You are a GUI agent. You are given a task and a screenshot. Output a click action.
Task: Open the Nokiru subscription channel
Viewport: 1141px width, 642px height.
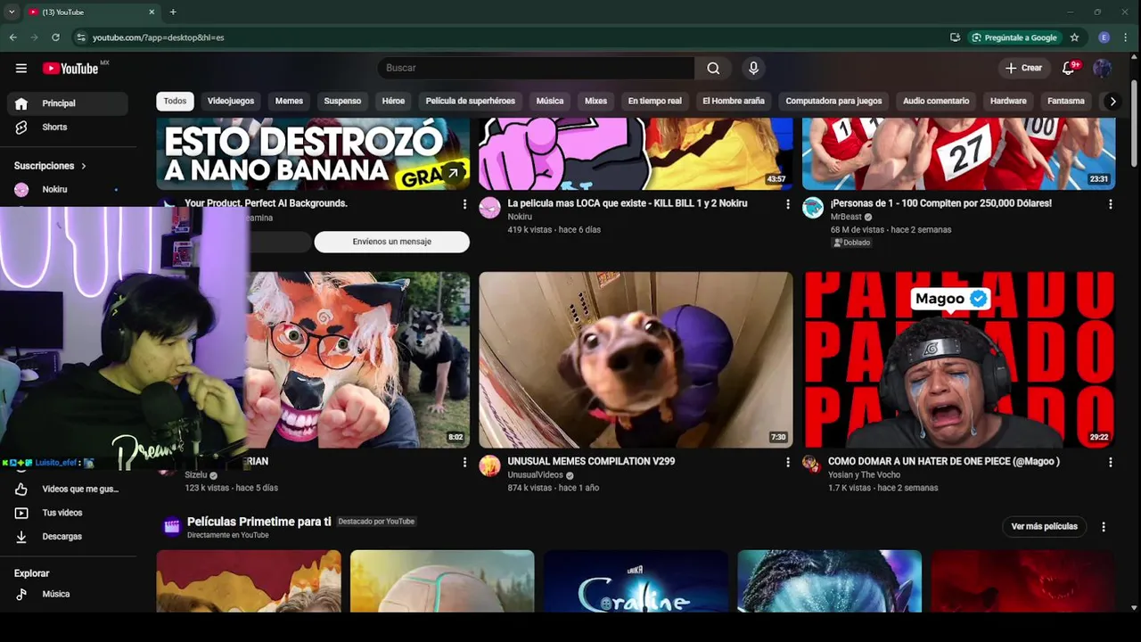click(x=68, y=189)
